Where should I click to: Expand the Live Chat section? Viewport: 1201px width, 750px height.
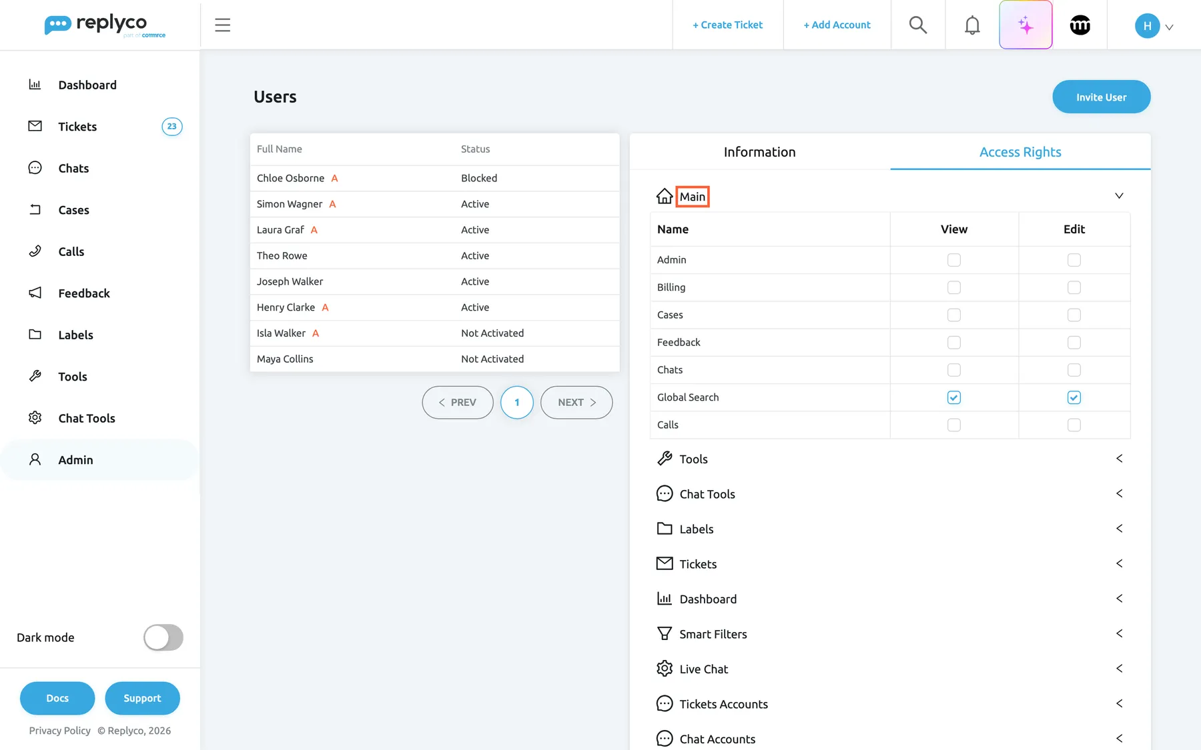[1119, 669]
